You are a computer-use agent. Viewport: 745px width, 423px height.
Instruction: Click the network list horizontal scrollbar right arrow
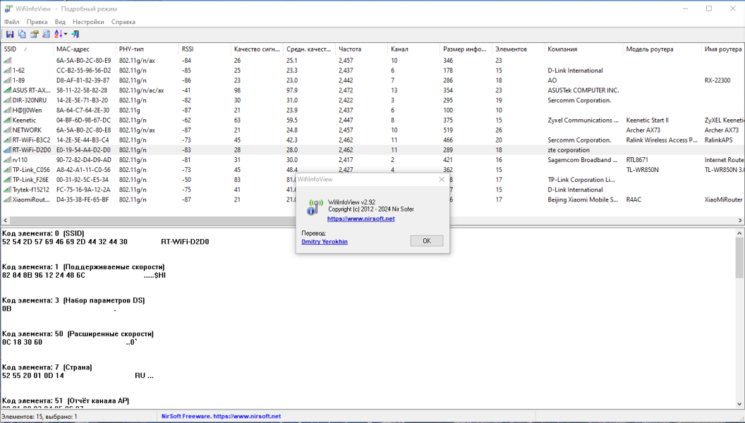pyautogui.click(x=740, y=220)
